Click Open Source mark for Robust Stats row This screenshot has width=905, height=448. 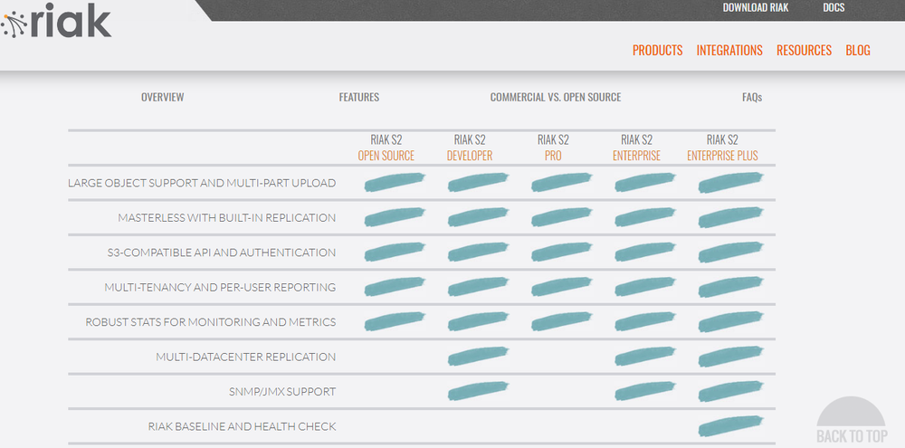(x=395, y=321)
